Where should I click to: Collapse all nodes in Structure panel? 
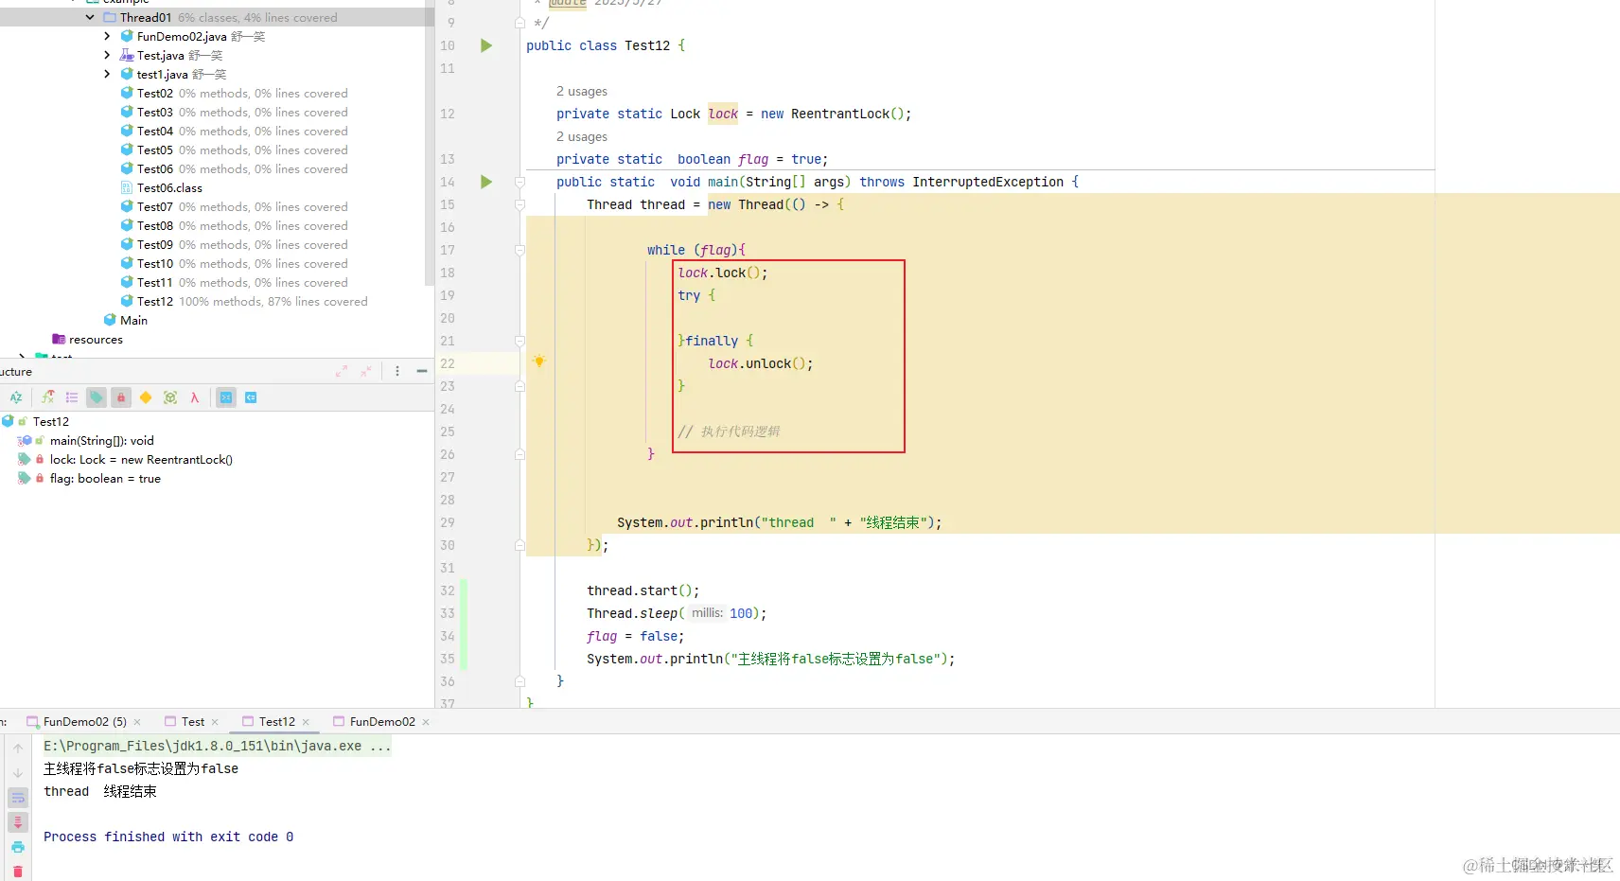[x=366, y=371]
